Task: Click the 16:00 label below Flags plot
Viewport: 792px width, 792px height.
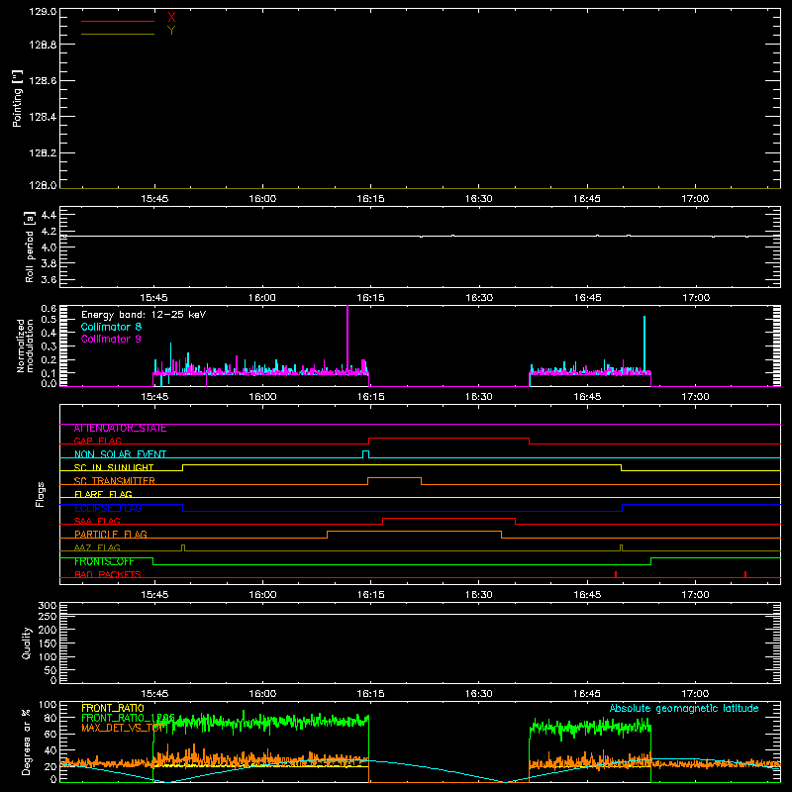Action: click(x=262, y=595)
